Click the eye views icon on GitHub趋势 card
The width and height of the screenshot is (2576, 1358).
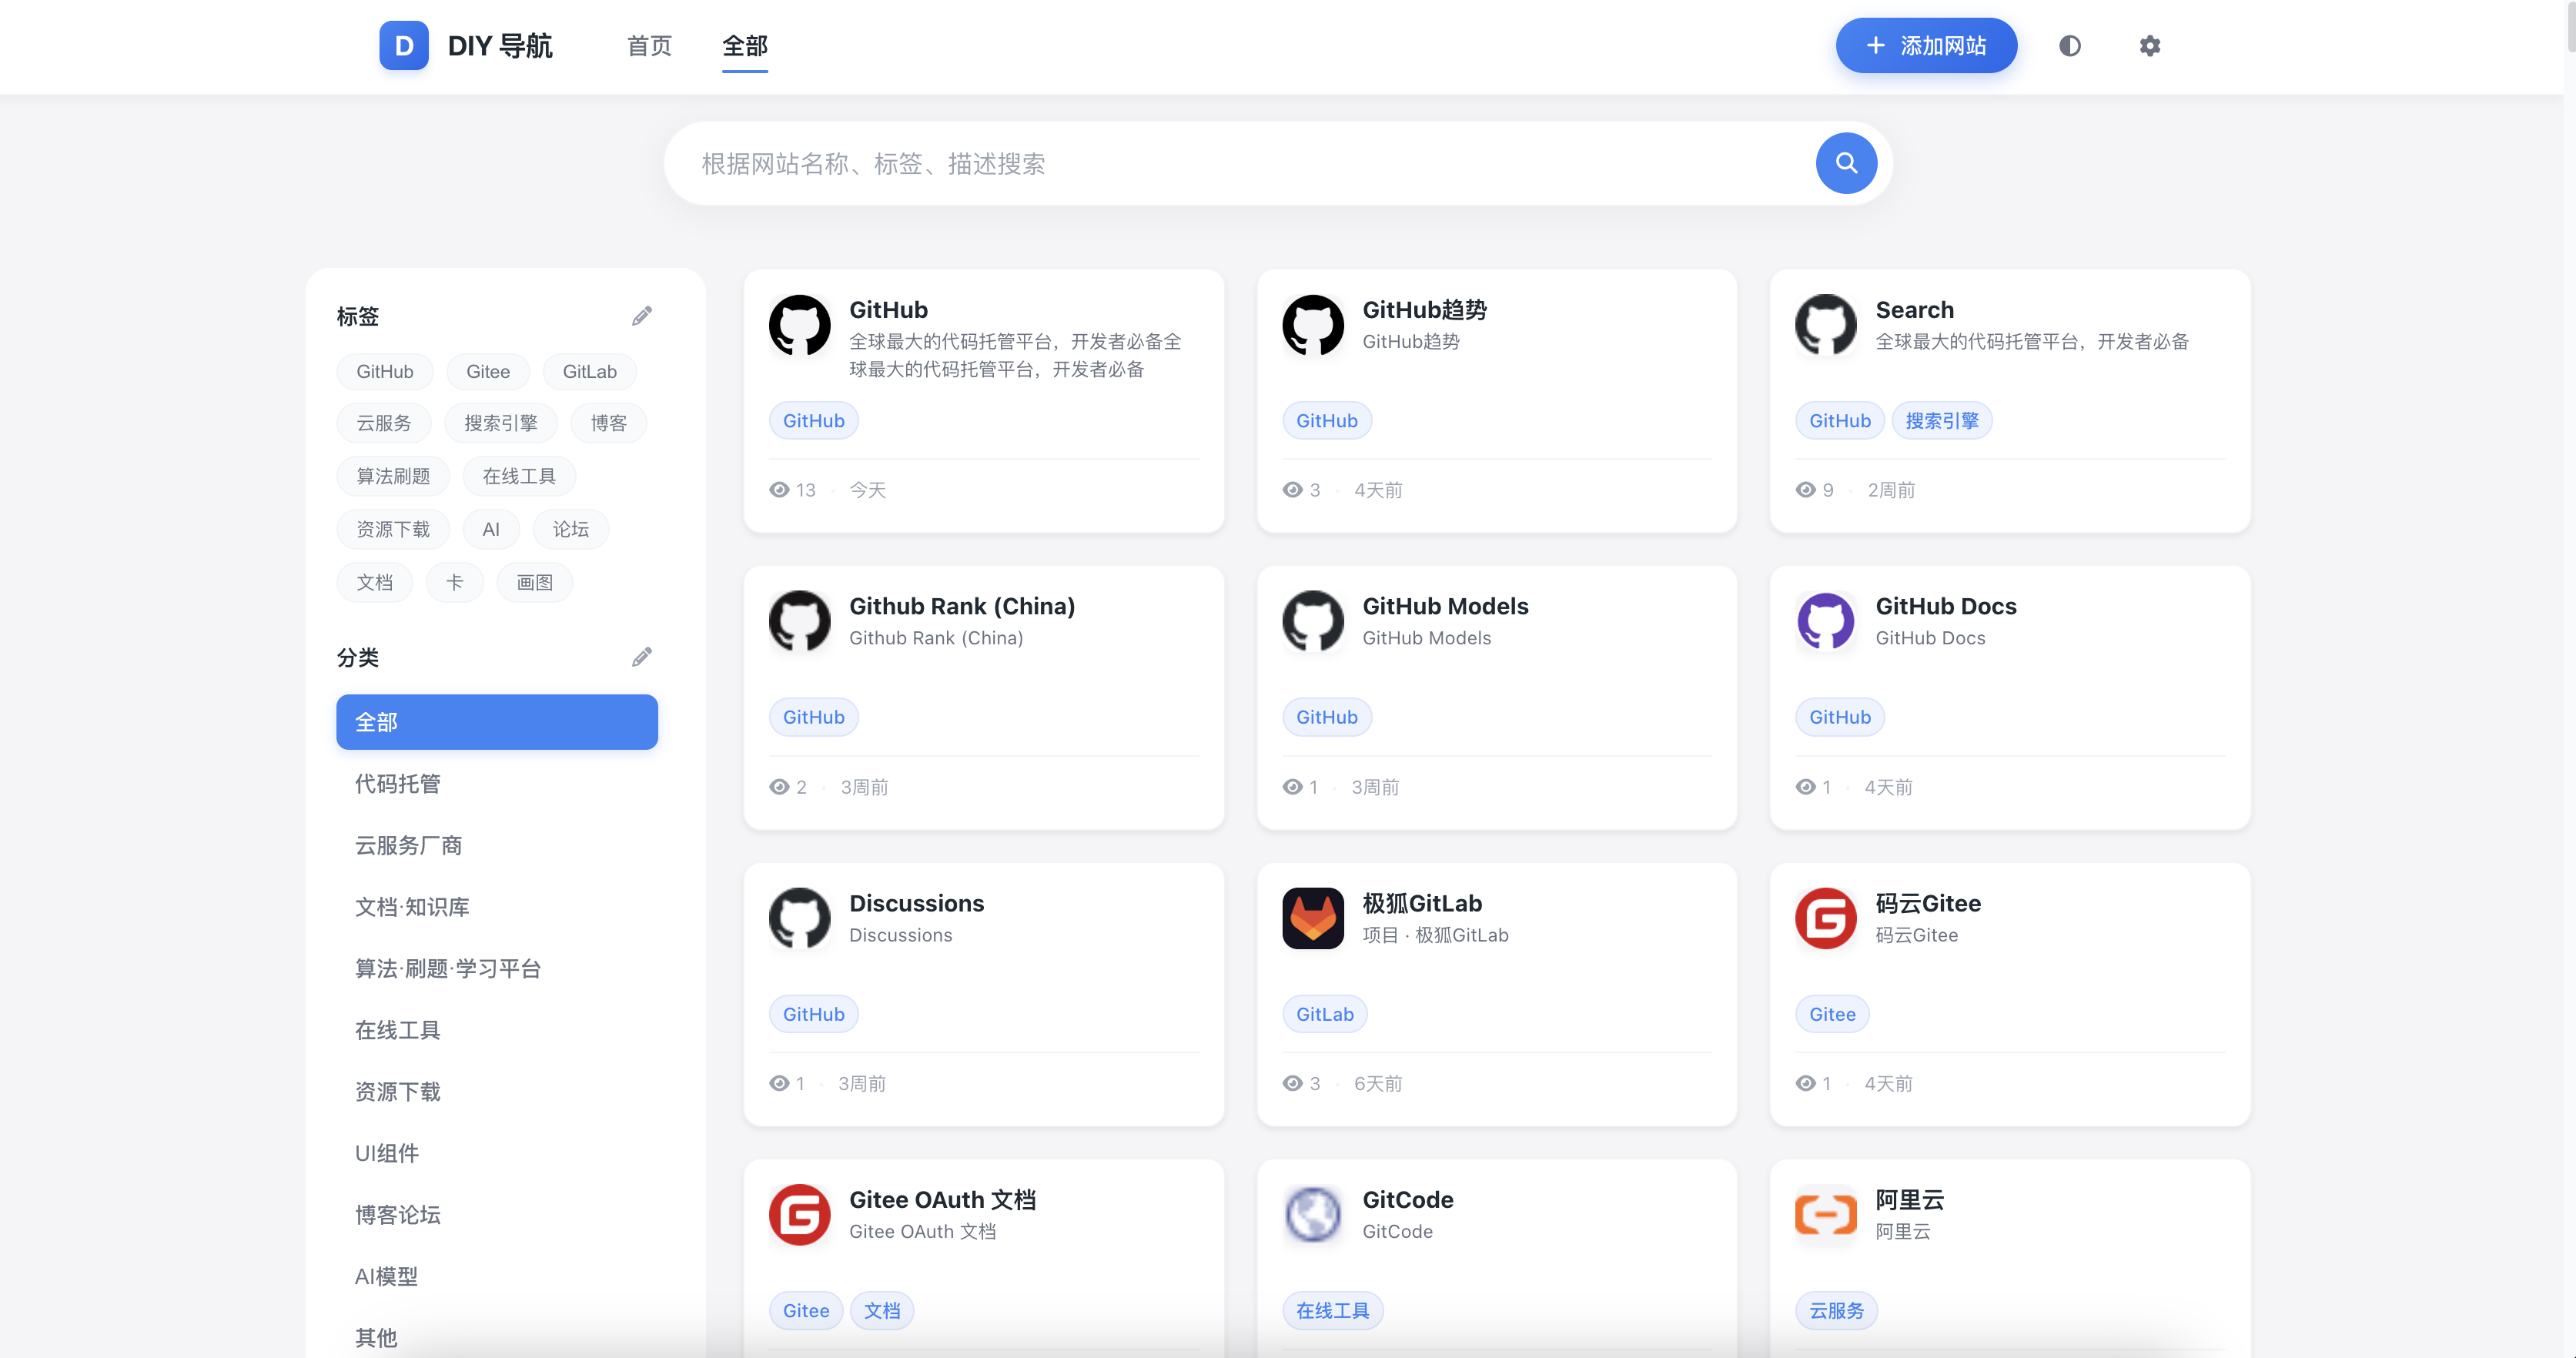pyautogui.click(x=1292, y=490)
